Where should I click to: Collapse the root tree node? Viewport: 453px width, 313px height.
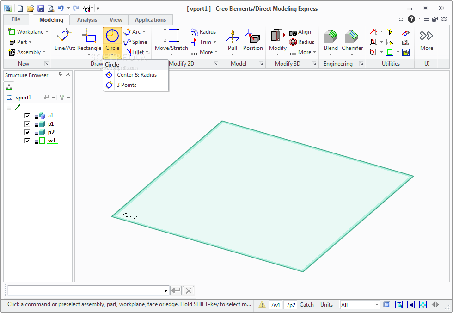(9, 108)
